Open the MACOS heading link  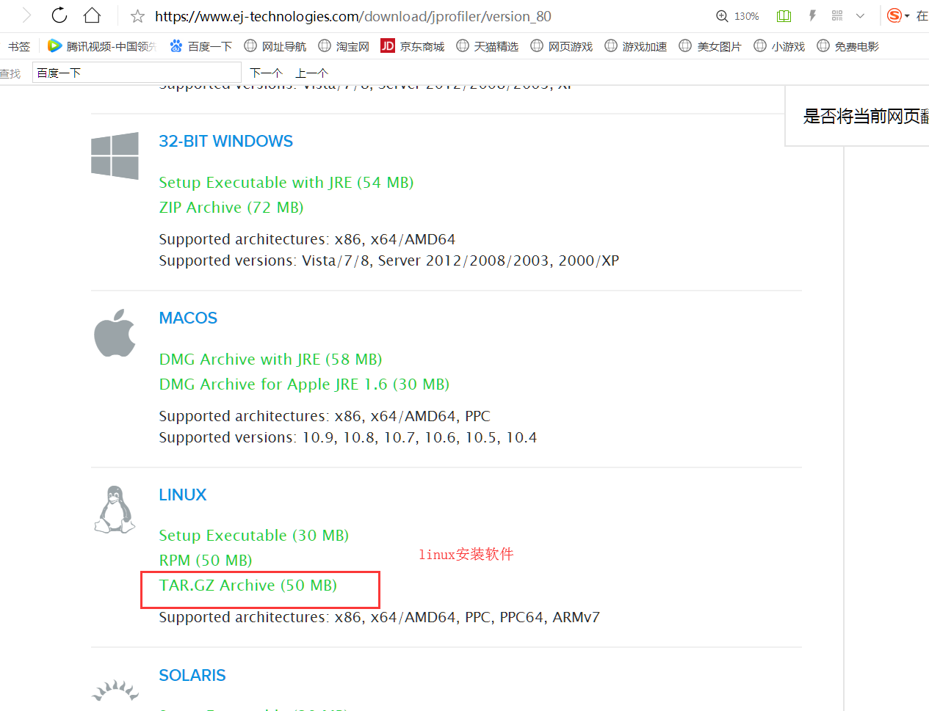coord(188,318)
